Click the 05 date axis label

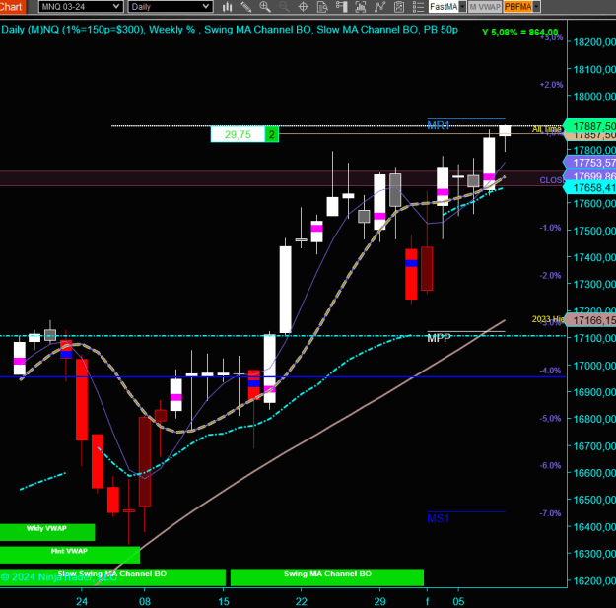click(x=458, y=601)
